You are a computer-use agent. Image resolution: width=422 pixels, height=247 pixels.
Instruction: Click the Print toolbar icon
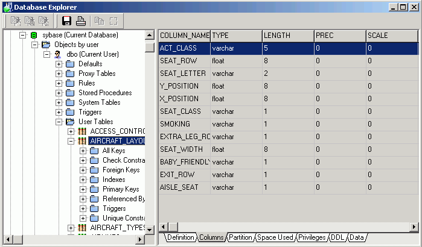[x=81, y=21]
